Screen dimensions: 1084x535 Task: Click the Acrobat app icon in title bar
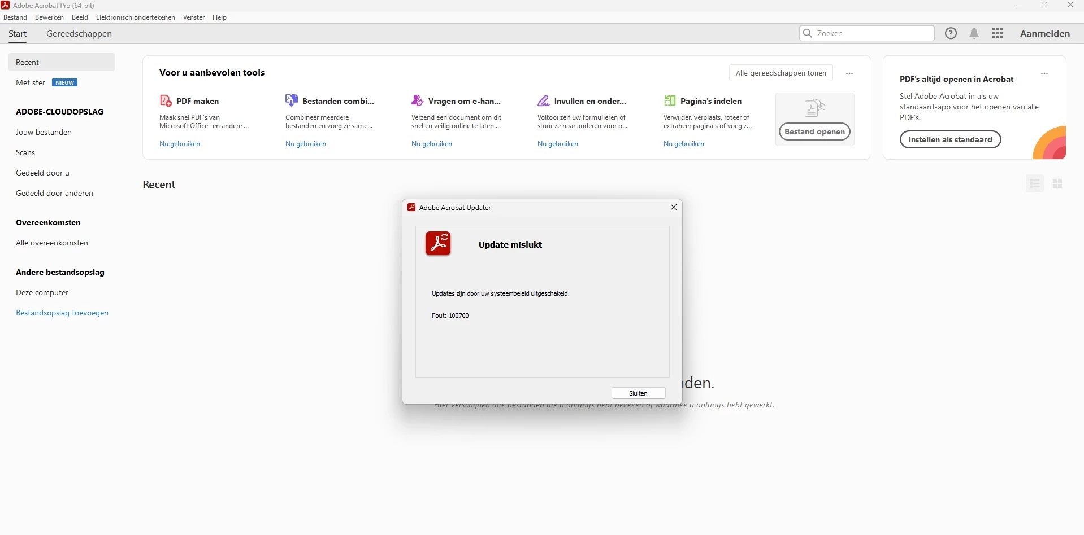(5, 5)
